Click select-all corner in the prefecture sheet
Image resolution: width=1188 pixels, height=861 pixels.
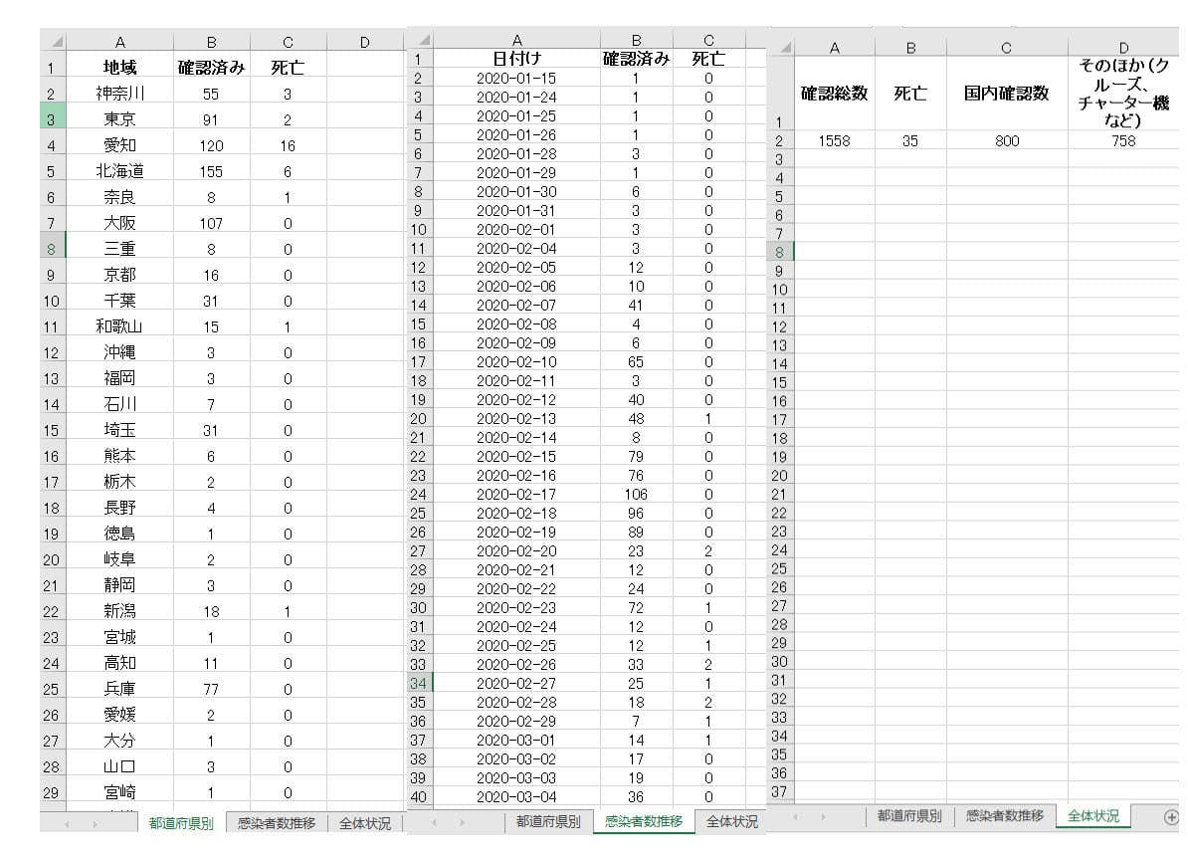[54, 42]
